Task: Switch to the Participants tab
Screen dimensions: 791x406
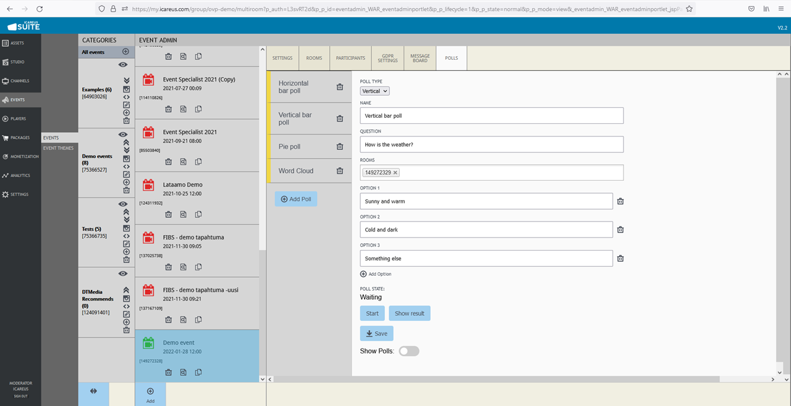Action: click(350, 58)
